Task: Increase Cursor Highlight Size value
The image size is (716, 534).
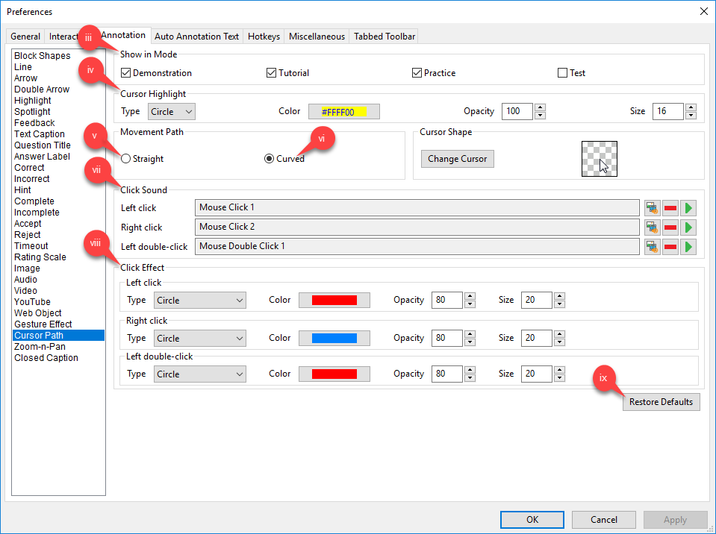Action: coord(691,107)
